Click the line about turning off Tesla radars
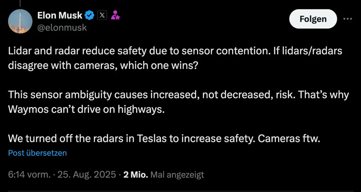This screenshot has width=361, height=192. coord(164,139)
